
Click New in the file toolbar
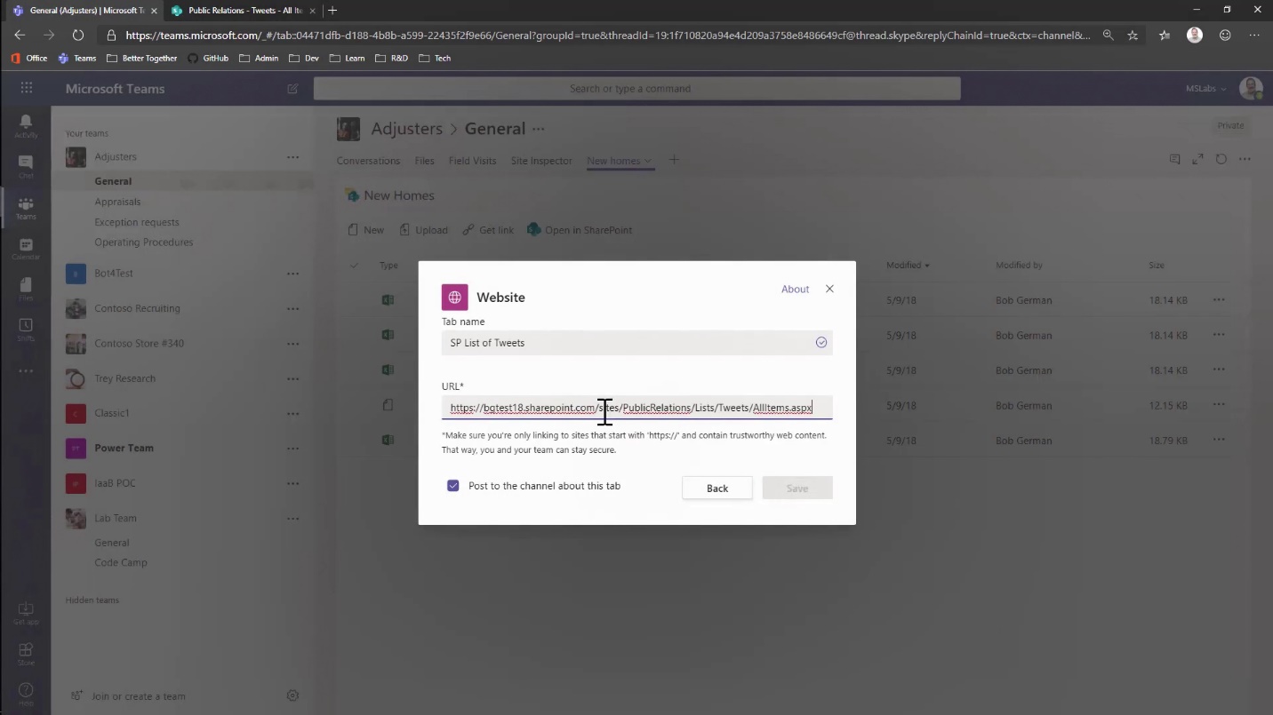(x=365, y=230)
